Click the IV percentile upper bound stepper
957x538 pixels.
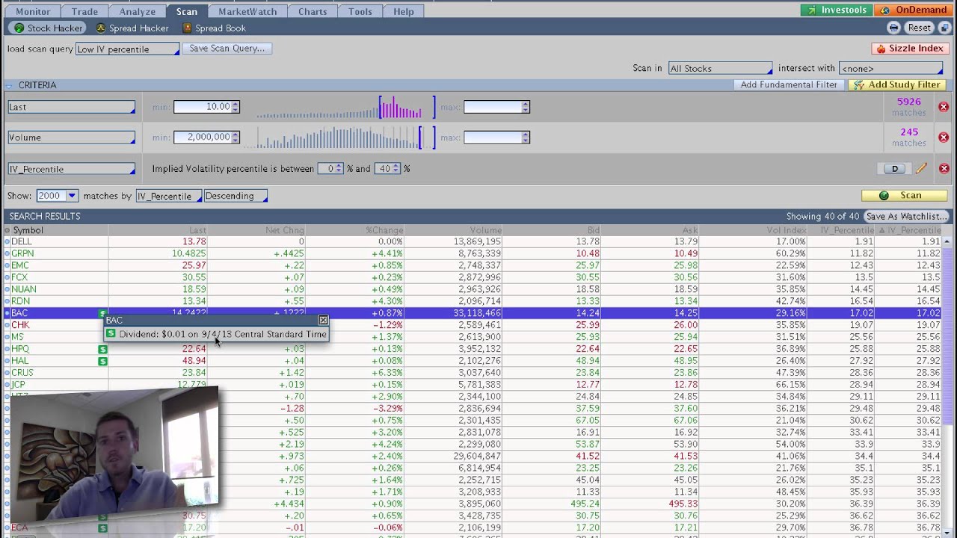coord(396,169)
